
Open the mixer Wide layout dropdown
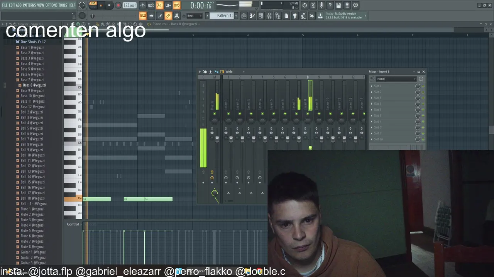(x=232, y=72)
